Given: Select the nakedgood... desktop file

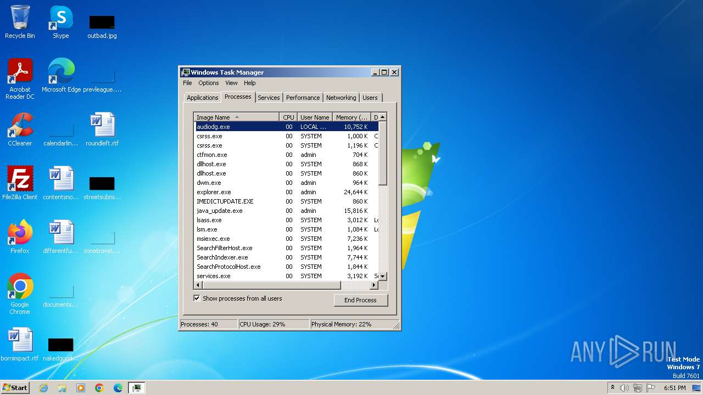Looking at the screenshot, I should click(x=61, y=349).
